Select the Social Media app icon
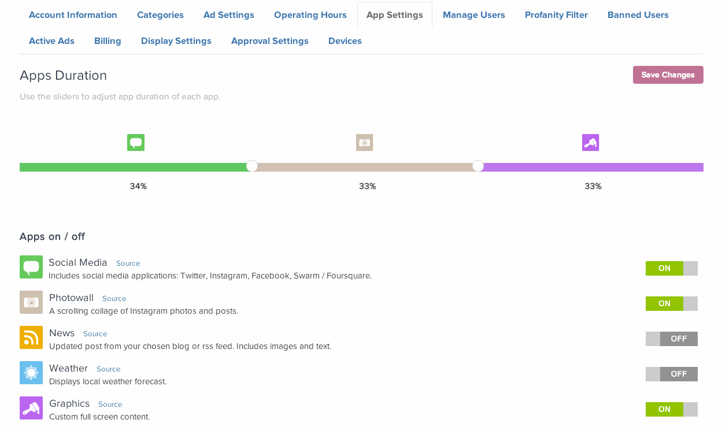722x427 pixels. pos(31,267)
